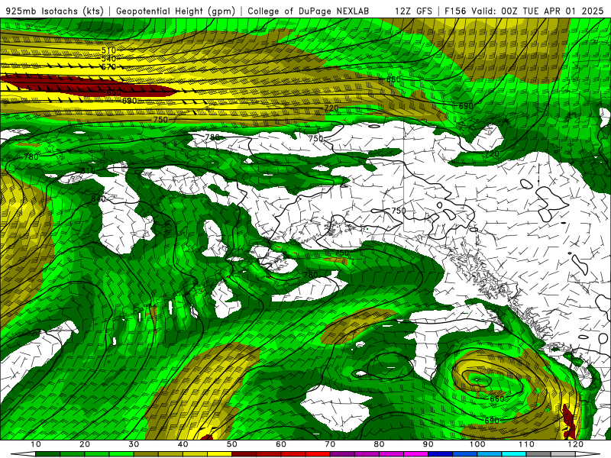Click the light gray swatch ending at 120
Viewport: 611px width, 458px height.
coord(563,454)
